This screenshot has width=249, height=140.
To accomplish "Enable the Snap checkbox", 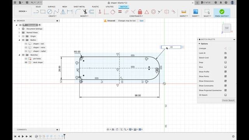I will click(x=226, y=62).
